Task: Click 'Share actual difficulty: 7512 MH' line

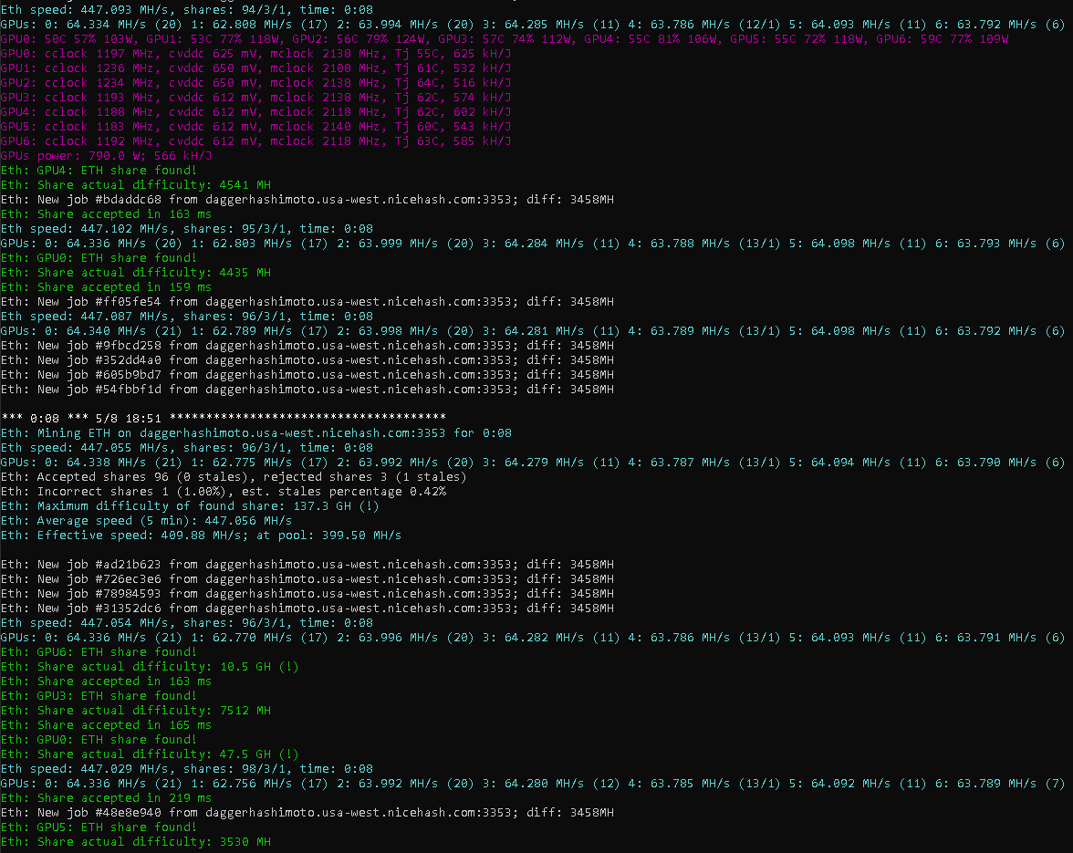Action: 135,710
